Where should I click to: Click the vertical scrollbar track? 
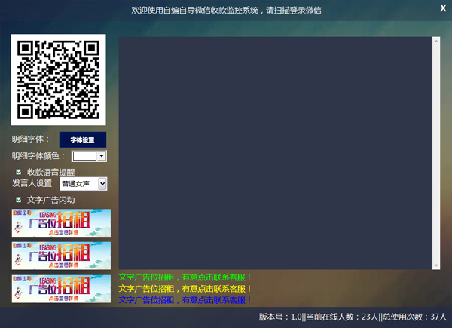click(x=436, y=153)
